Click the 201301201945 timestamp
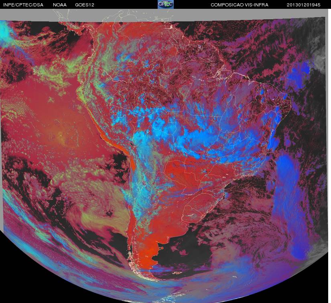Image resolution: width=331 pixels, height=303 pixels. point(304,5)
